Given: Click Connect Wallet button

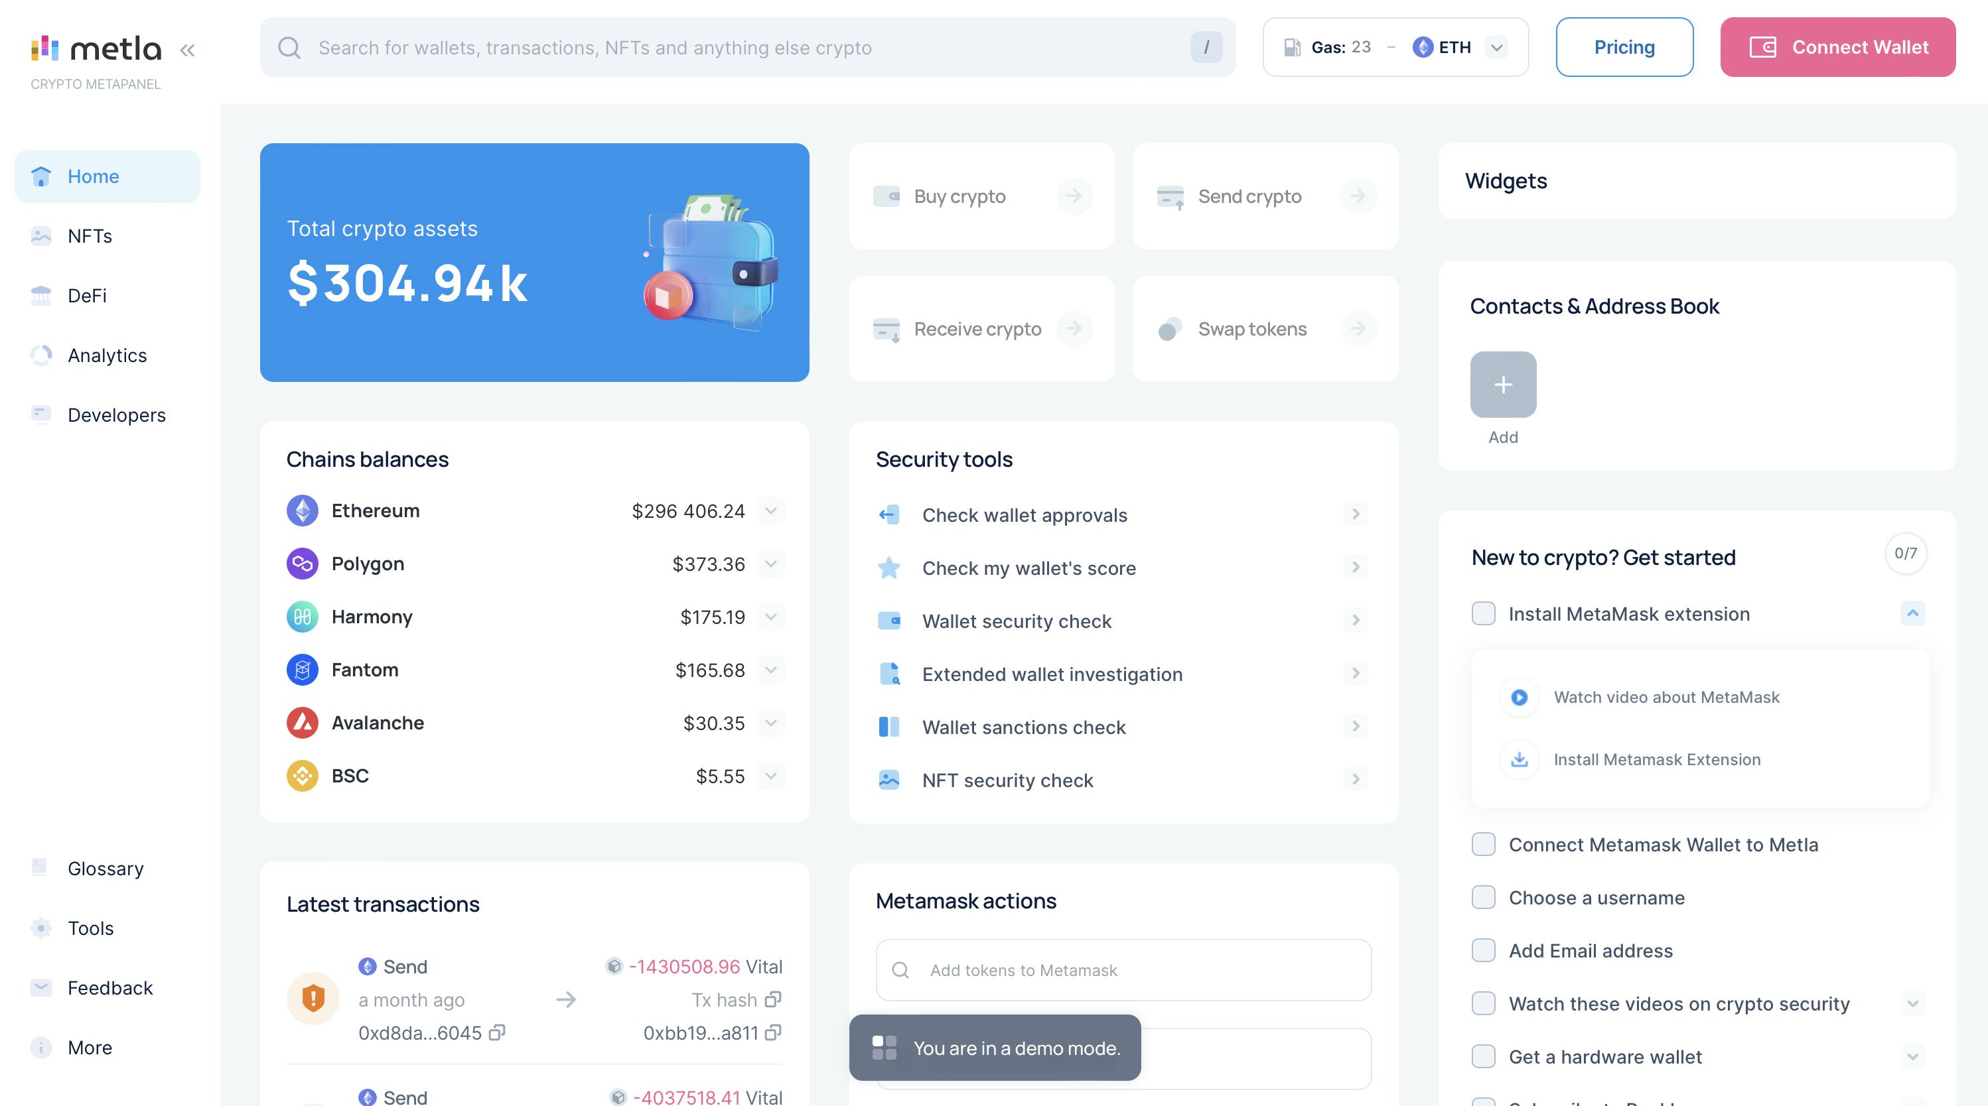Looking at the screenshot, I should [x=1837, y=47].
